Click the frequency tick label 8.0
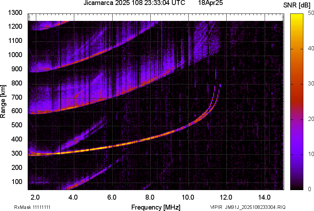Viewport: 314px width, 211px height. tap(150, 198)
